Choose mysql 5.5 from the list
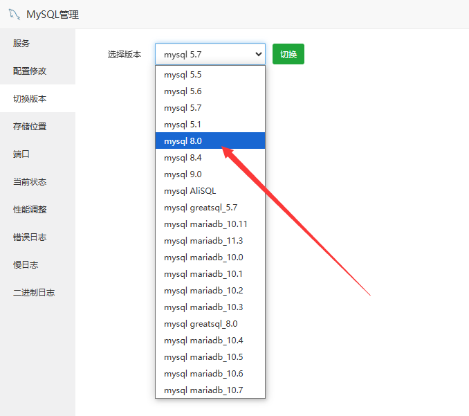The height and width of the screenshot is (416, 469). point(210,75)
